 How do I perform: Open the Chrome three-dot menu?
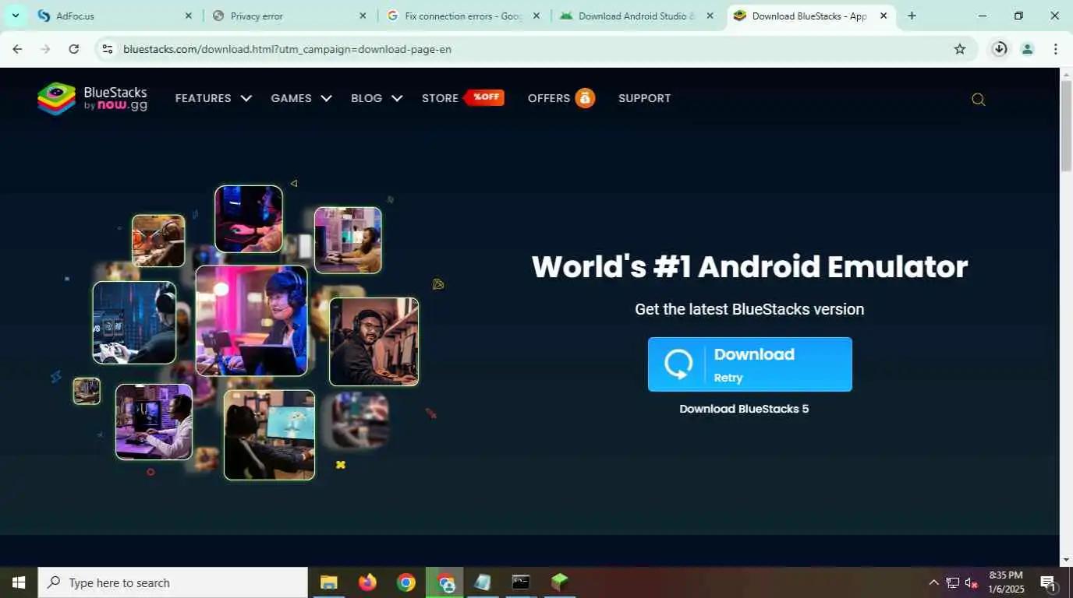[x=1055, y=49]
